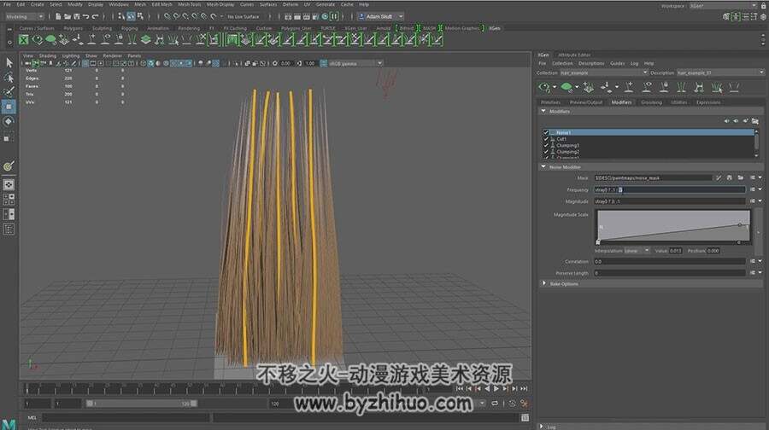The image size is (769, 430).
Task: Toggle the Cut1 modifier checkbox
Action: click(546, 139)
